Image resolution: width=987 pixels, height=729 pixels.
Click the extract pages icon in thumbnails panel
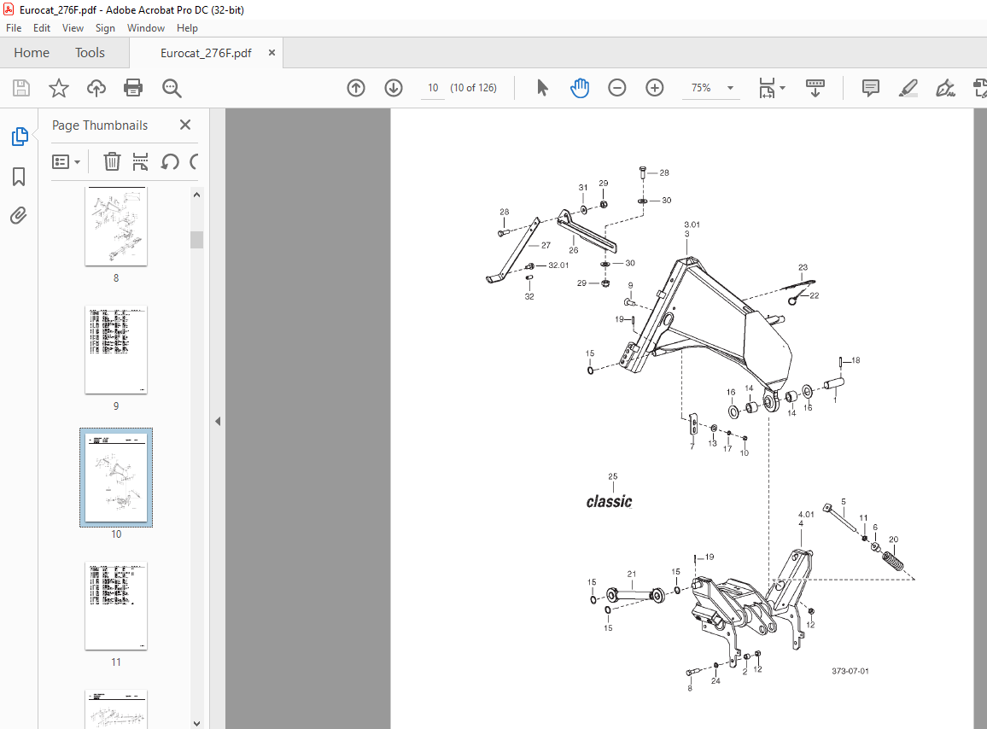point(140,162)
